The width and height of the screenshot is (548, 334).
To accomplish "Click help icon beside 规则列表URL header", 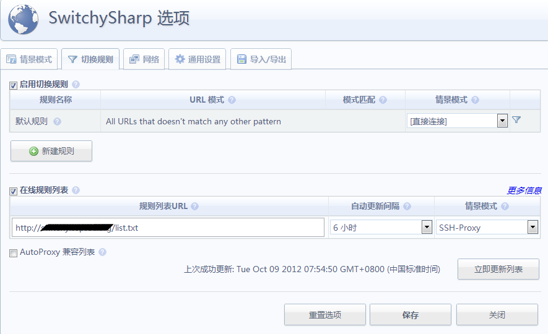I will (194, 206).
